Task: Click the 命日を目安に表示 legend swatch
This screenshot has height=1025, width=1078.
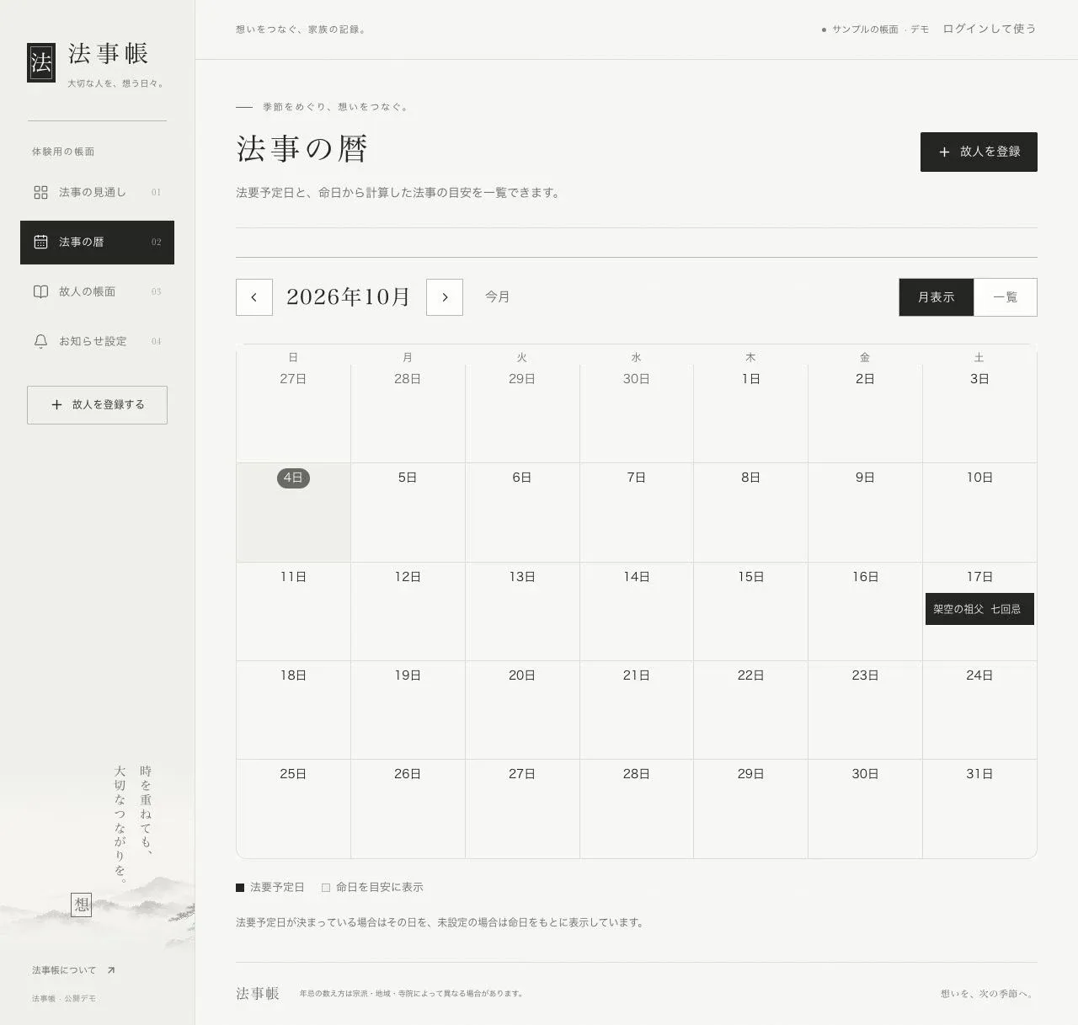Action: click(x=326, y=888)
